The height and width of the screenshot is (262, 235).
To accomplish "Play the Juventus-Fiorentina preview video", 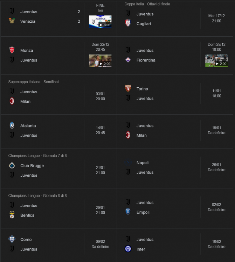I will [x=216, y=61].
